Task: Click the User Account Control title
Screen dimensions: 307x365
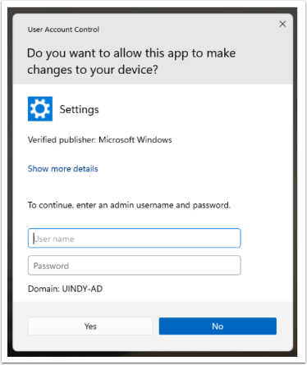Action: (63, 30)
